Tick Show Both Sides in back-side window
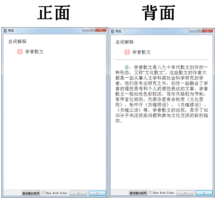This screenshot has height=198, width=217. pyautogui.click(x=150, y=193)
